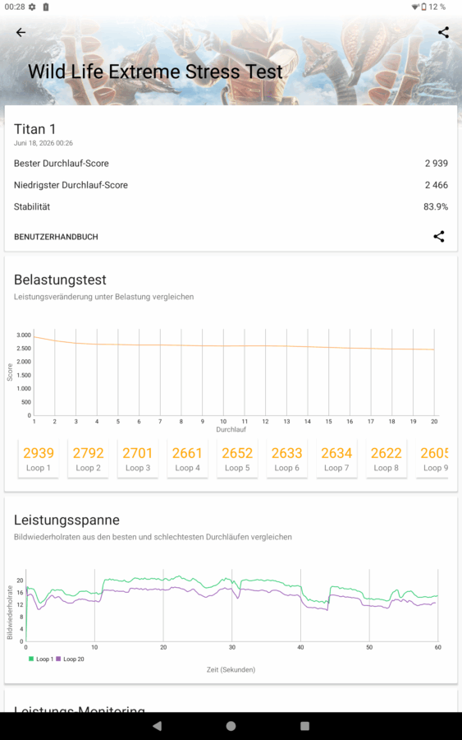Image resolution: width=462 pixels, height=740 pixels.
Task: Toggle Loop 20 purple legend entry
Action: 71,659
